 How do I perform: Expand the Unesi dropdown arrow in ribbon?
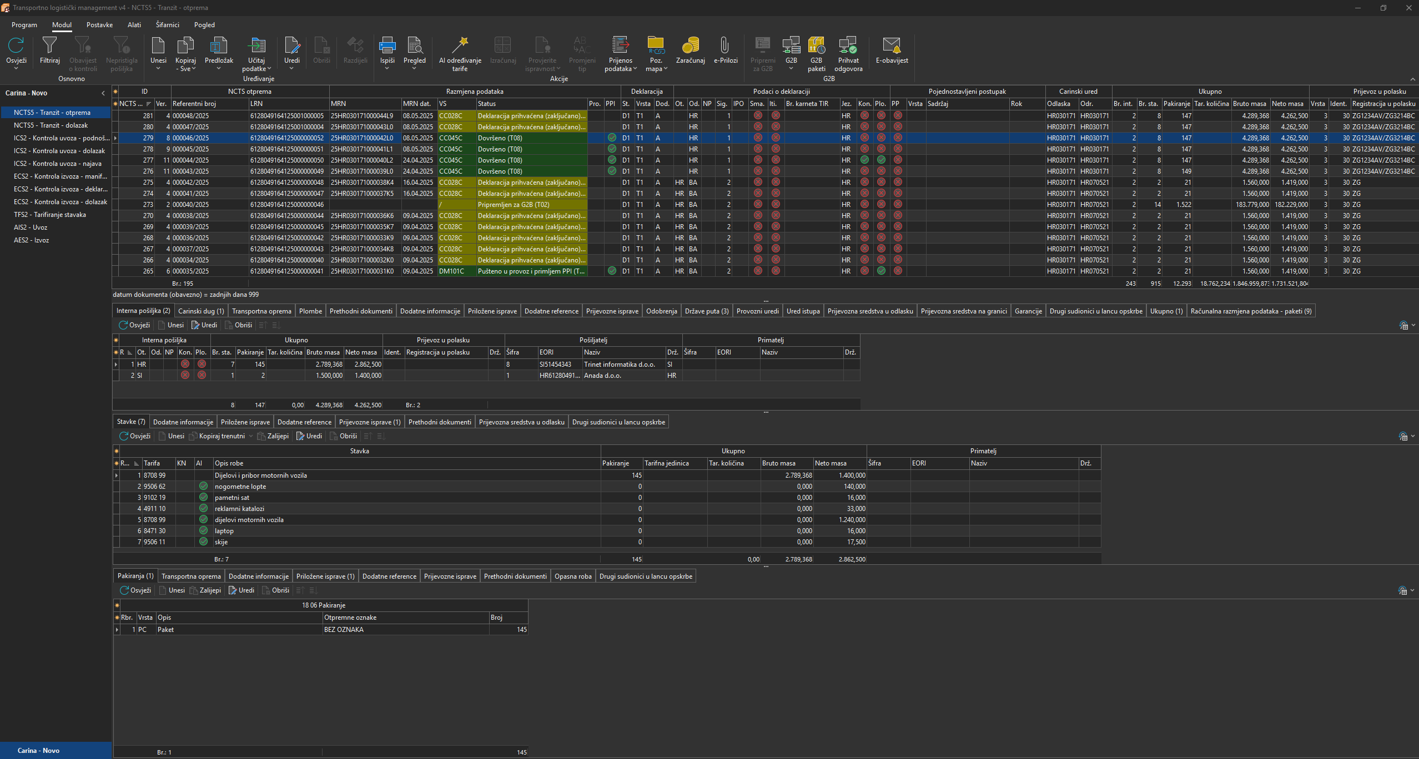pos(158,68)
